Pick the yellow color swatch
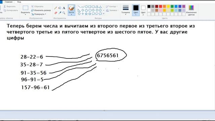This screenshot has height=121, width=215. [x=168, y=6]
